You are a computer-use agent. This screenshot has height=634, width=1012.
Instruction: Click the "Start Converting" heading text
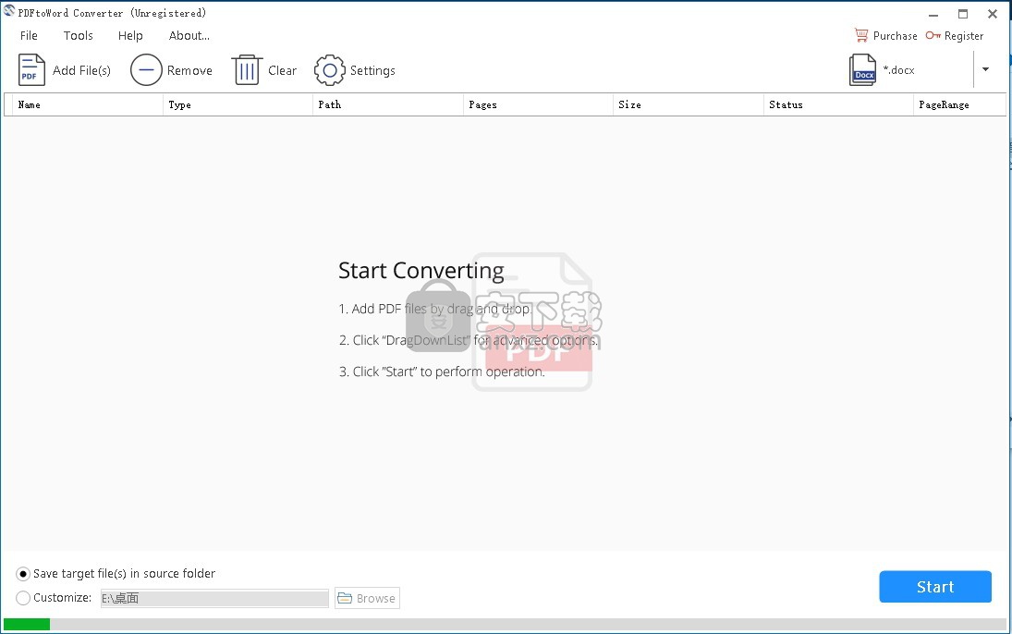pyautogui.click(x=421, y=271)
